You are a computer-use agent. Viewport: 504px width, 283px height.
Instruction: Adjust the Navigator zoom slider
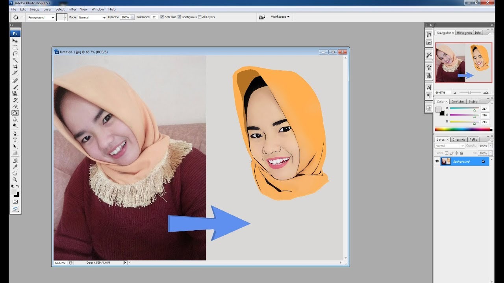[469, 92]
